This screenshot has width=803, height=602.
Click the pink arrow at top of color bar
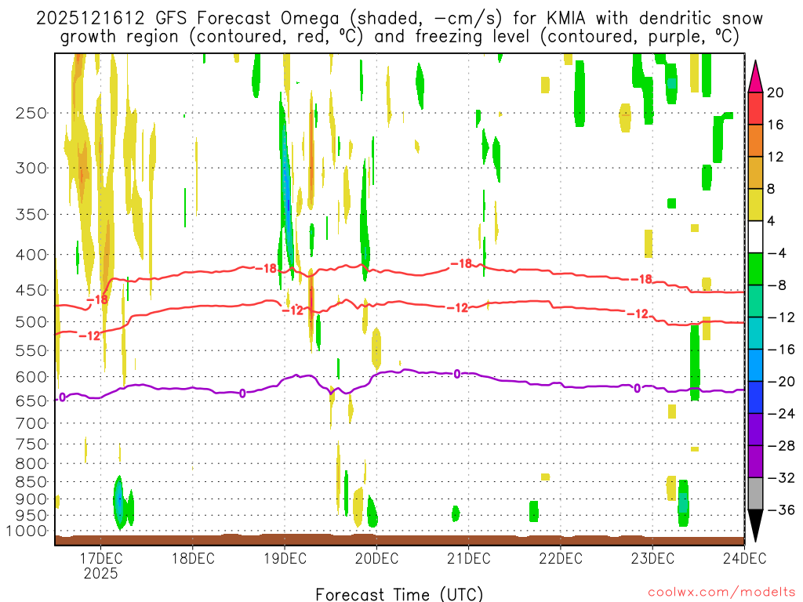coord(755,76)
